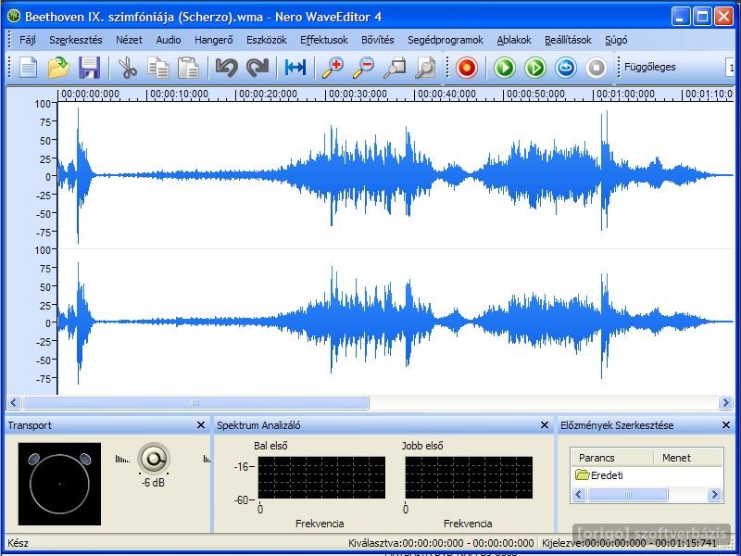The height and width of the screenshot is (556, 741).
Task: Create a new audio file
Action: 29,68
